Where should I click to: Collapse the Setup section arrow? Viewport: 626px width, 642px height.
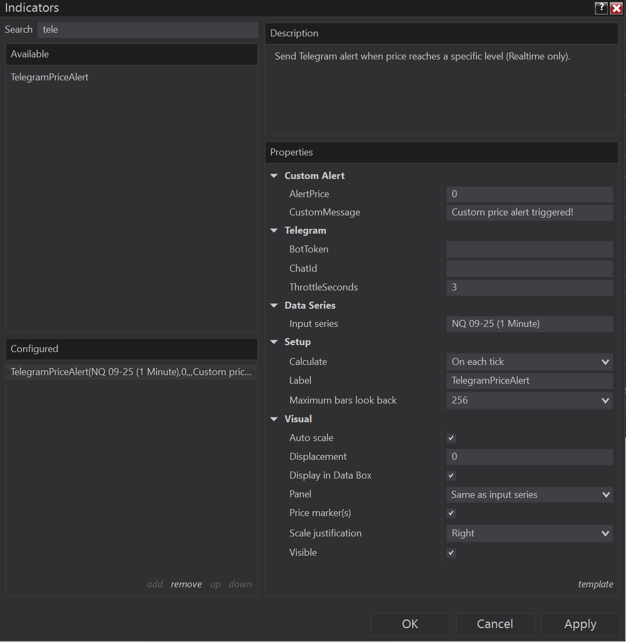tap(274, 342)
